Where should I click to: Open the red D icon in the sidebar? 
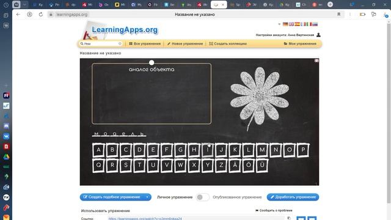point(6,147)
